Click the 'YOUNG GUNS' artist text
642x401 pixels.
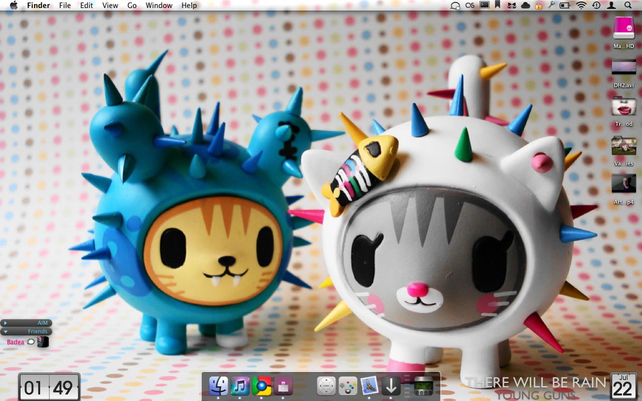[x=536, y=395]
